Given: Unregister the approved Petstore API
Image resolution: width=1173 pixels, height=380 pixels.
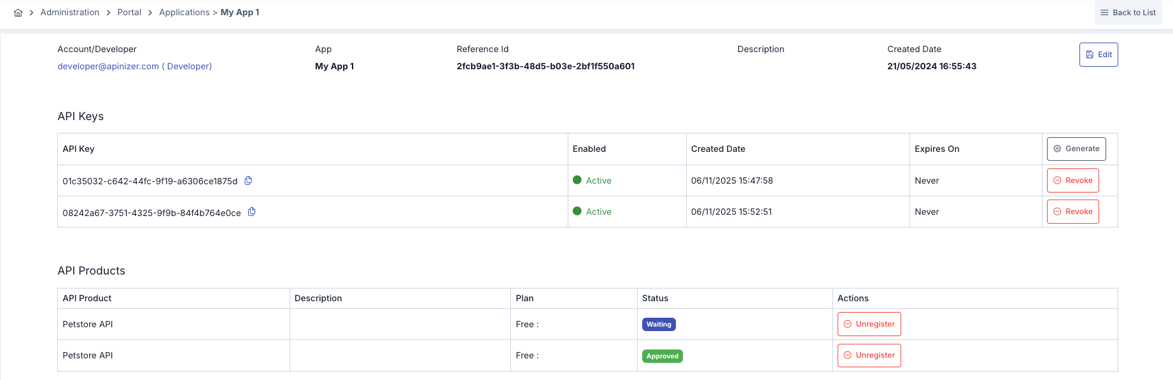Looking at the screenshot, I should [869, 355].
